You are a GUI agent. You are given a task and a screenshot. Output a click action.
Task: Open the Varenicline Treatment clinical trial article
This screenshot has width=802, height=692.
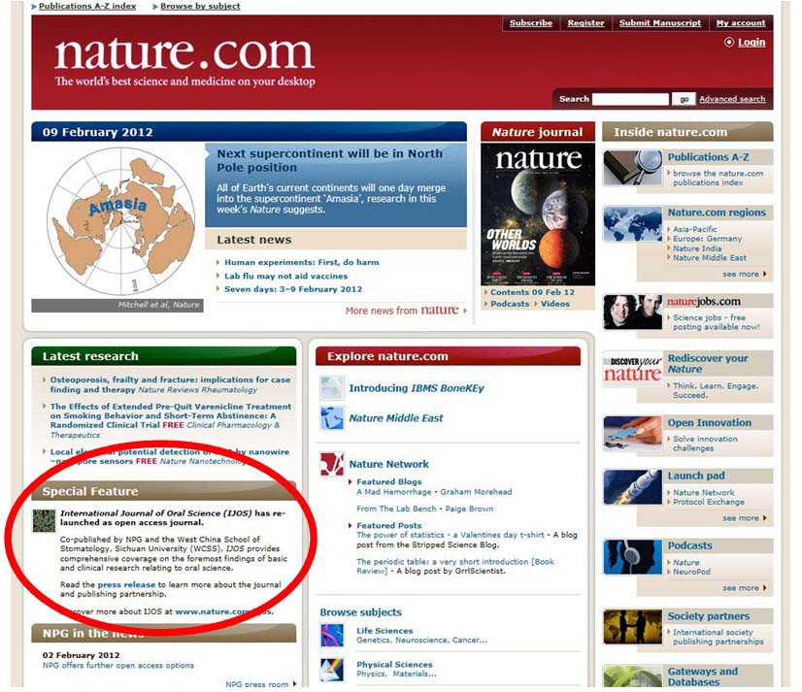coord(170,420)
